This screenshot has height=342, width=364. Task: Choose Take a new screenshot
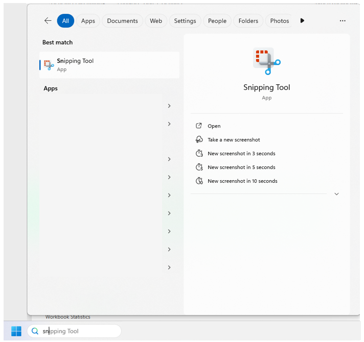click(227, 140)
